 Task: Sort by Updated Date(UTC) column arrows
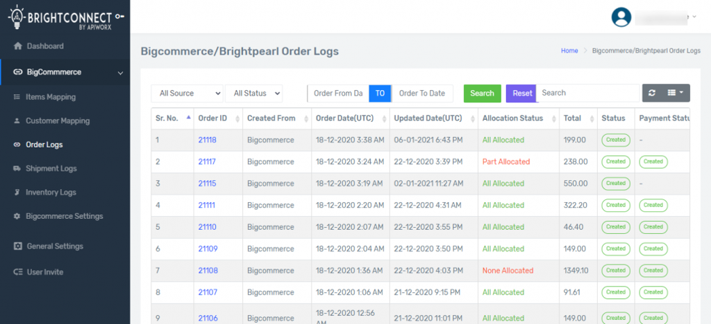coord(473,118)
